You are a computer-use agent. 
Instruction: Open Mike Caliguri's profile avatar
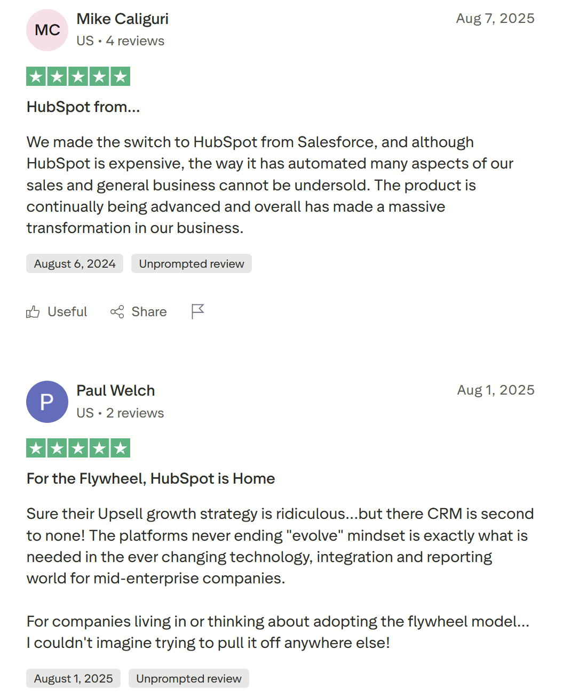(47, 30)
